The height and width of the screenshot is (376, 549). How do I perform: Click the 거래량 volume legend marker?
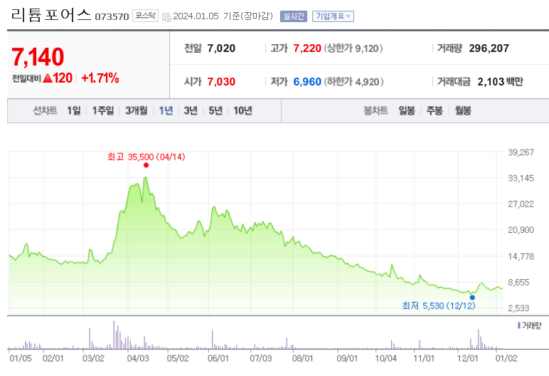519,325
